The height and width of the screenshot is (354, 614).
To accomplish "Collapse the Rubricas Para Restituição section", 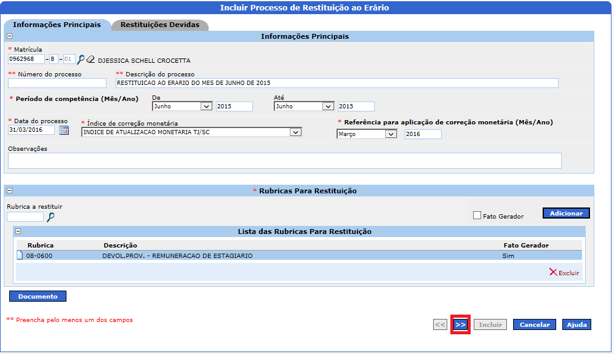I will click(x=9, y=191).
